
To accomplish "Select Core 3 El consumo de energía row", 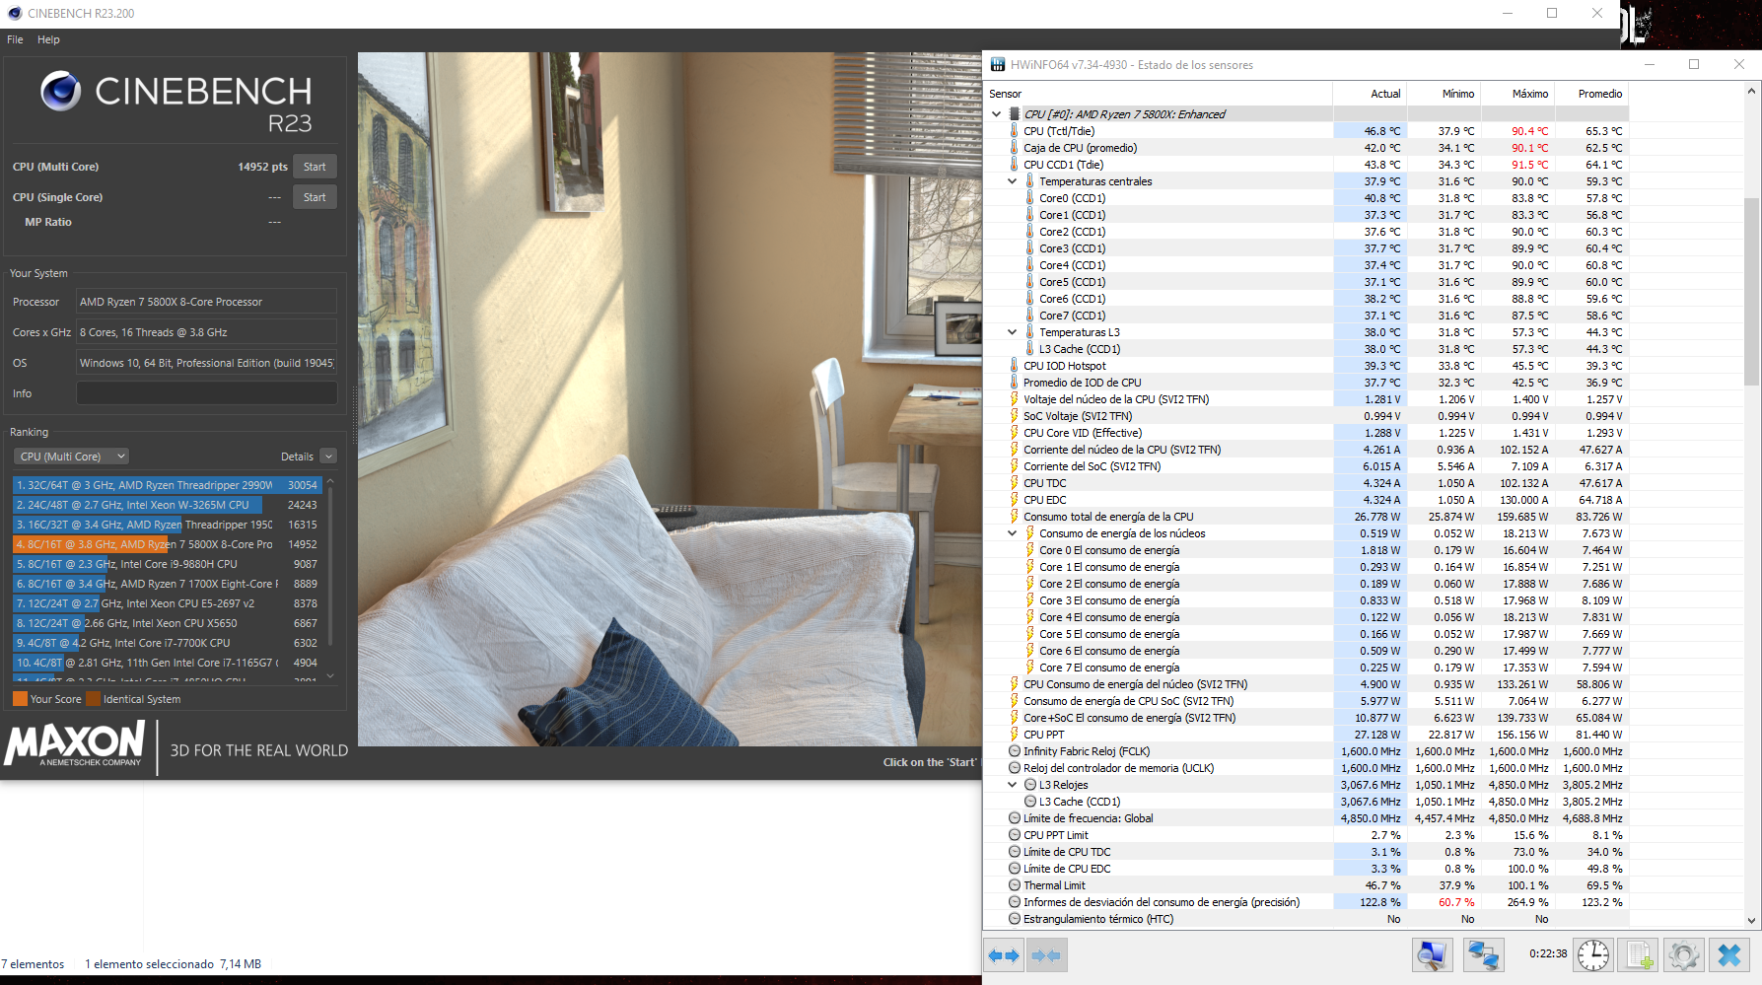I will (x=1305, y=600).
